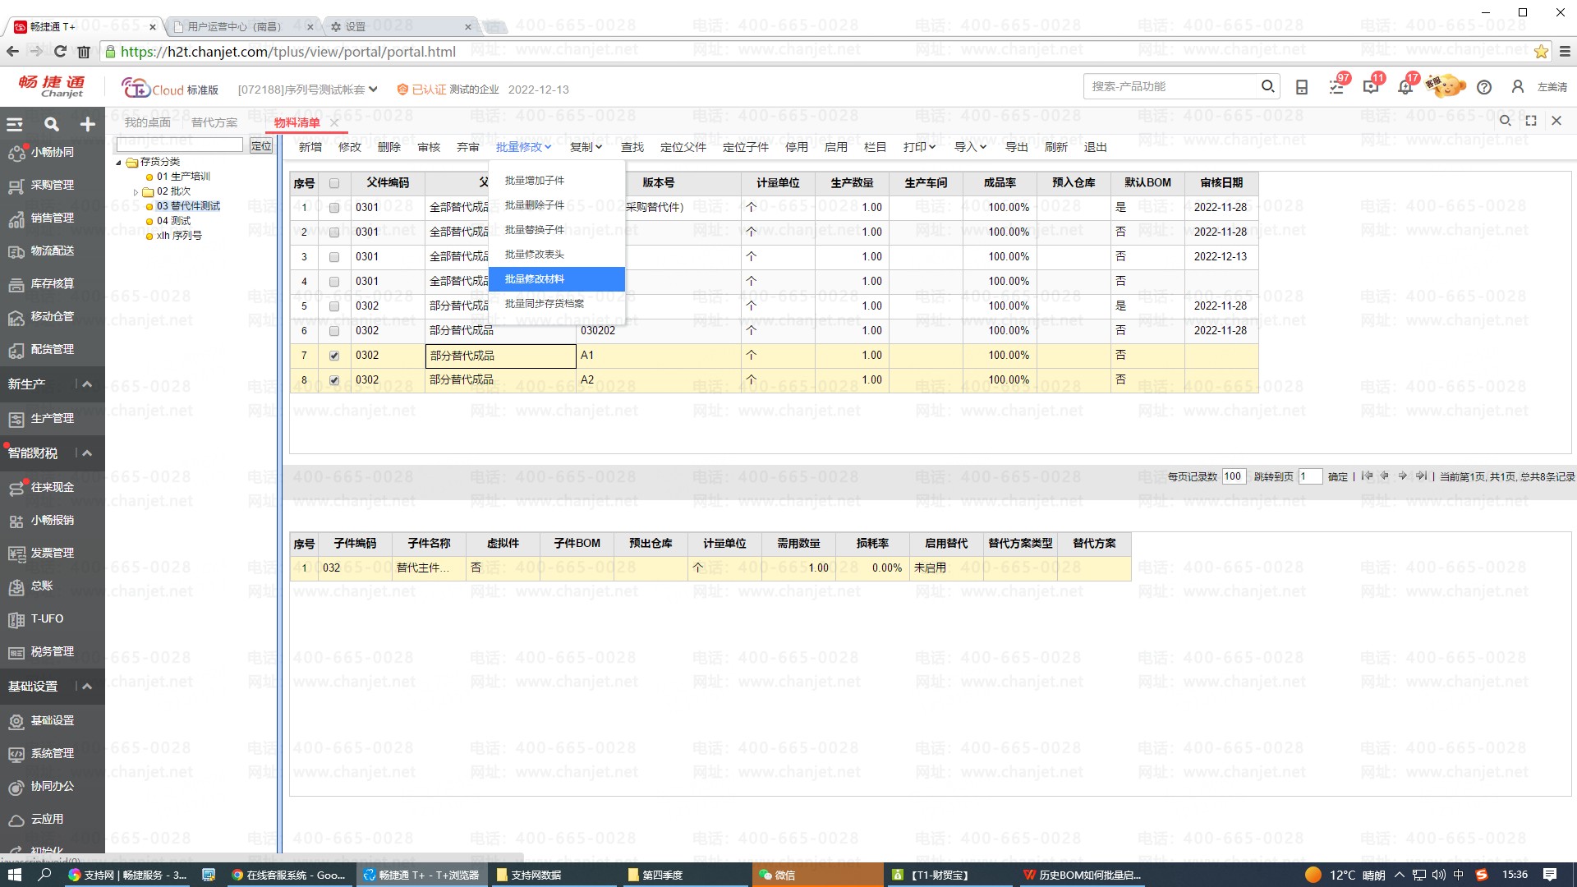Open the 复制 dropdown in toolbar

point(586,147)
